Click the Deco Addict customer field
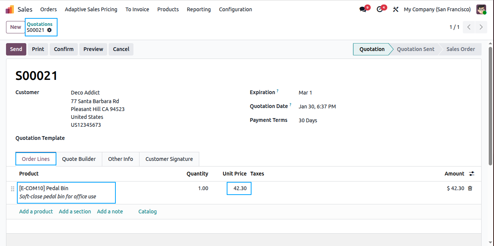 [x=85, y=93]
